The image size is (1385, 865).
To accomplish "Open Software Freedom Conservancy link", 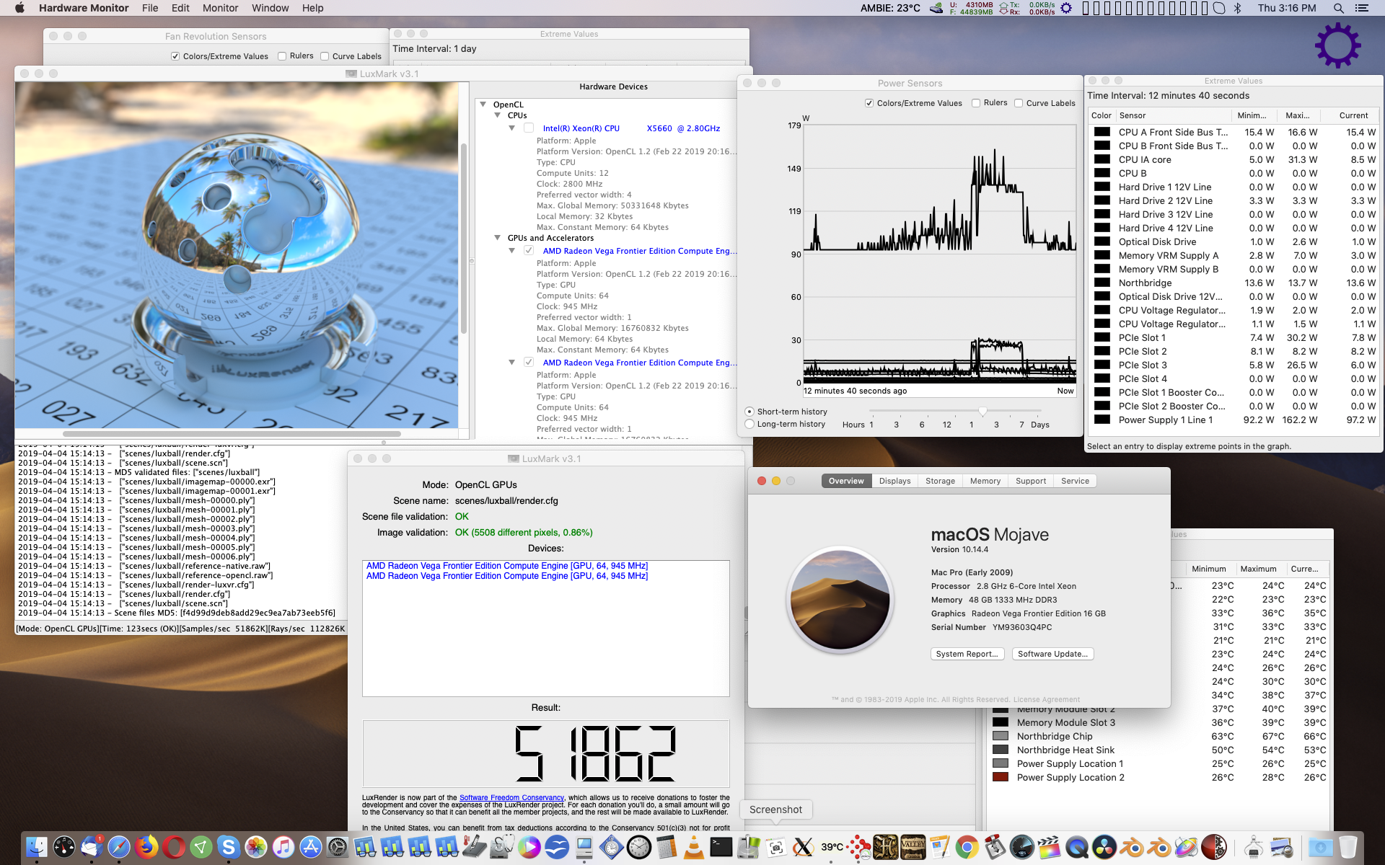I will [x=511, y=797].
